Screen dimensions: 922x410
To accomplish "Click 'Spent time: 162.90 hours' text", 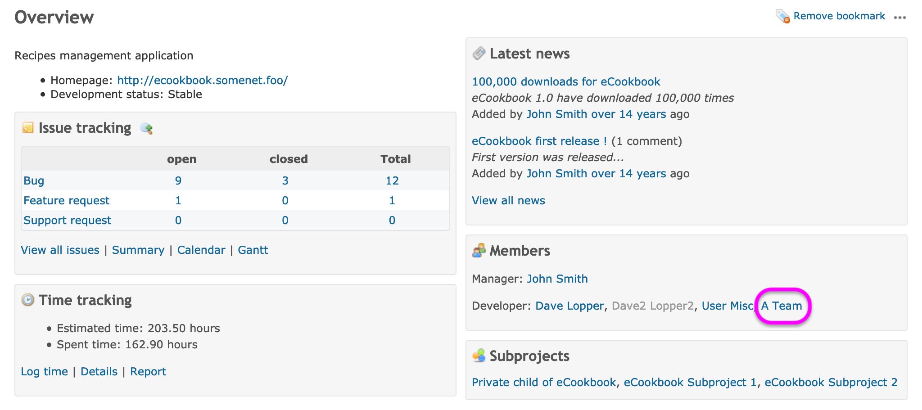I will (127, 344).
